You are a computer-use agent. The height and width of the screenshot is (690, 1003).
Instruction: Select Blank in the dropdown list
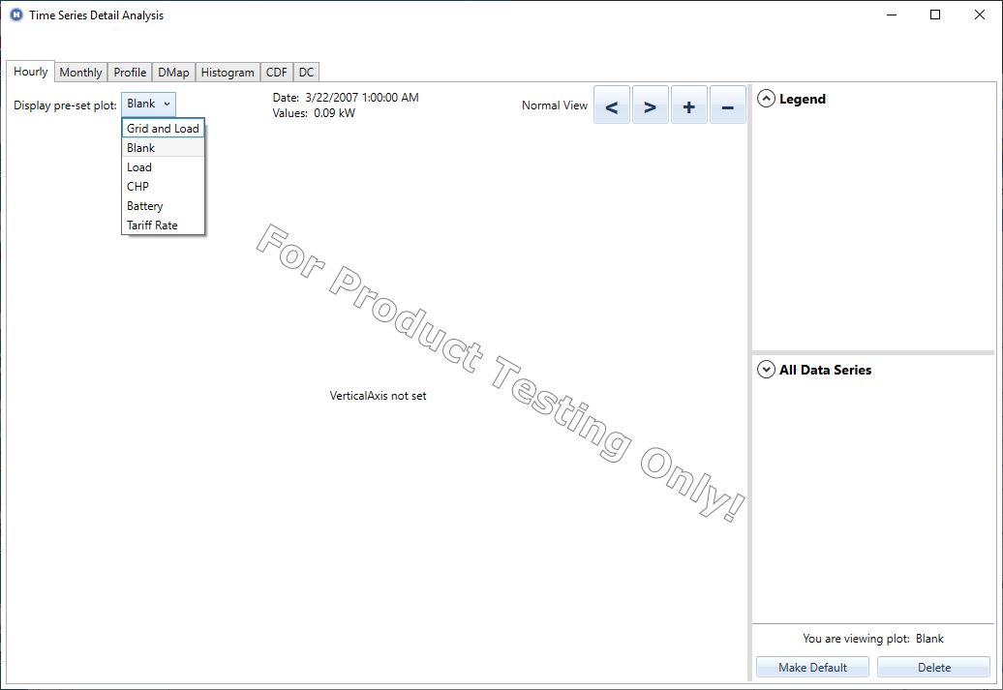(x=141, y=148)
